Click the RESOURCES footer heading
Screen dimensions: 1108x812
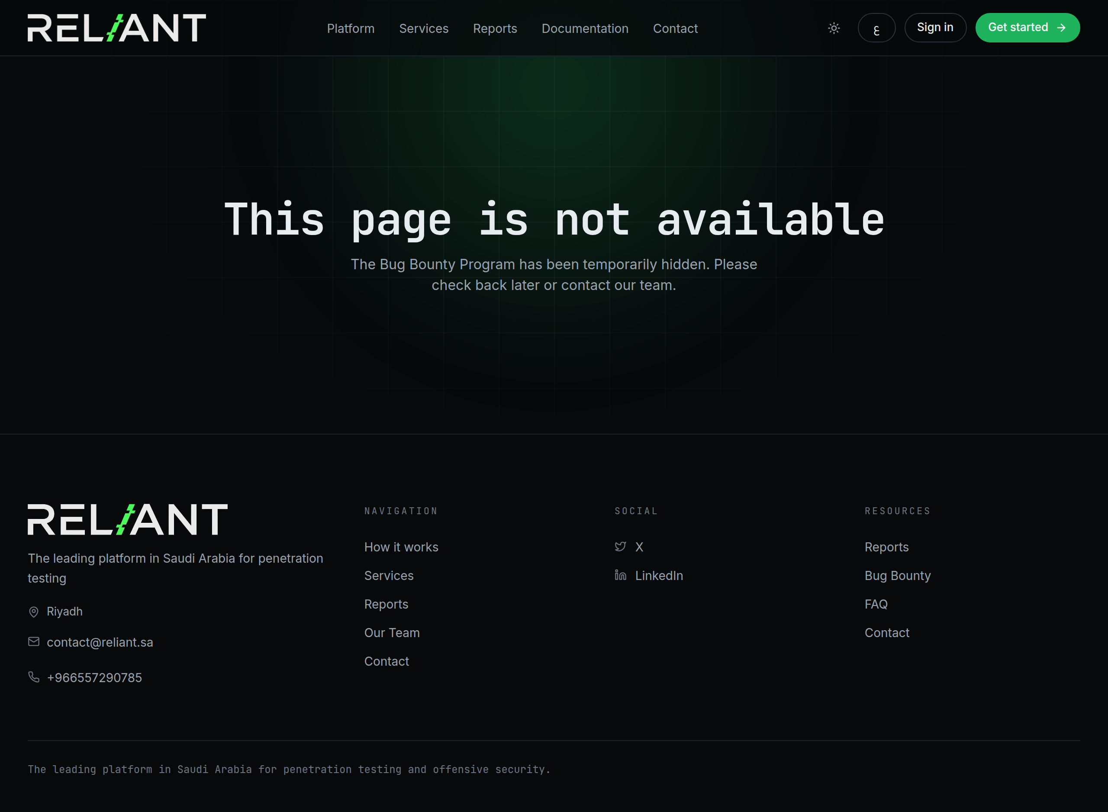897,511
